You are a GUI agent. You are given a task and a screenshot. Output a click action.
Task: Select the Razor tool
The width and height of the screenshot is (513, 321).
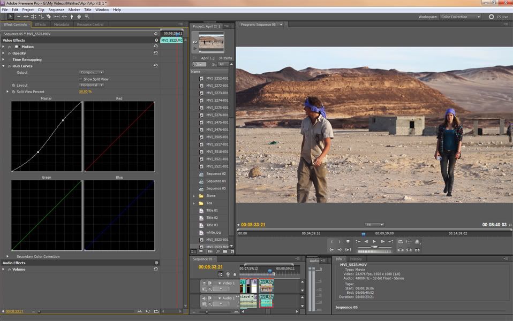click(x=49, y=17)
